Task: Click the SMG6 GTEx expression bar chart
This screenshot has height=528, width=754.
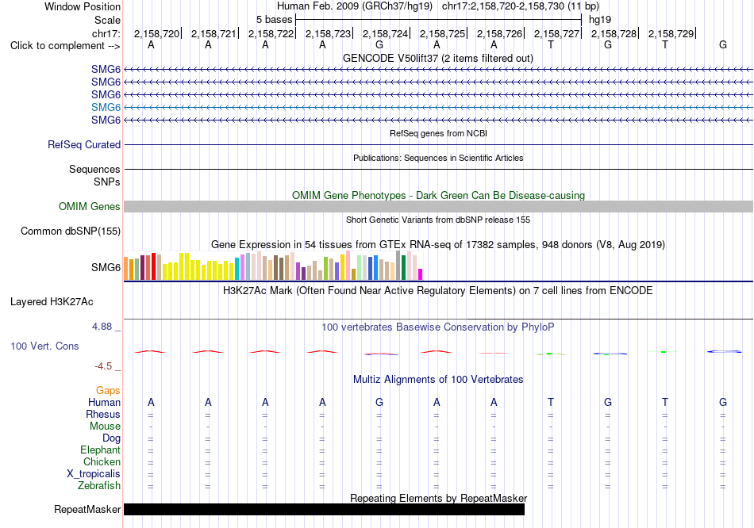Action: click(273, 266)
